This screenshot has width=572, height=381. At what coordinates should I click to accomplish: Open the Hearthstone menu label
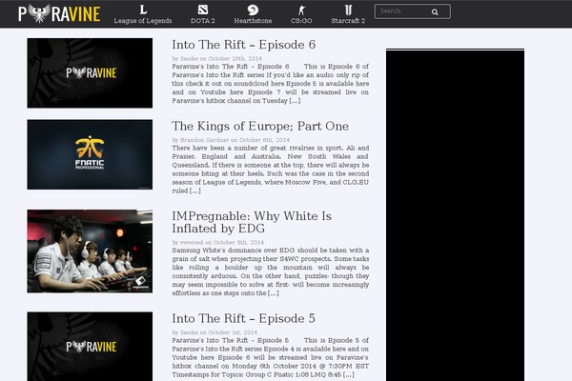[x=253, y=21]
